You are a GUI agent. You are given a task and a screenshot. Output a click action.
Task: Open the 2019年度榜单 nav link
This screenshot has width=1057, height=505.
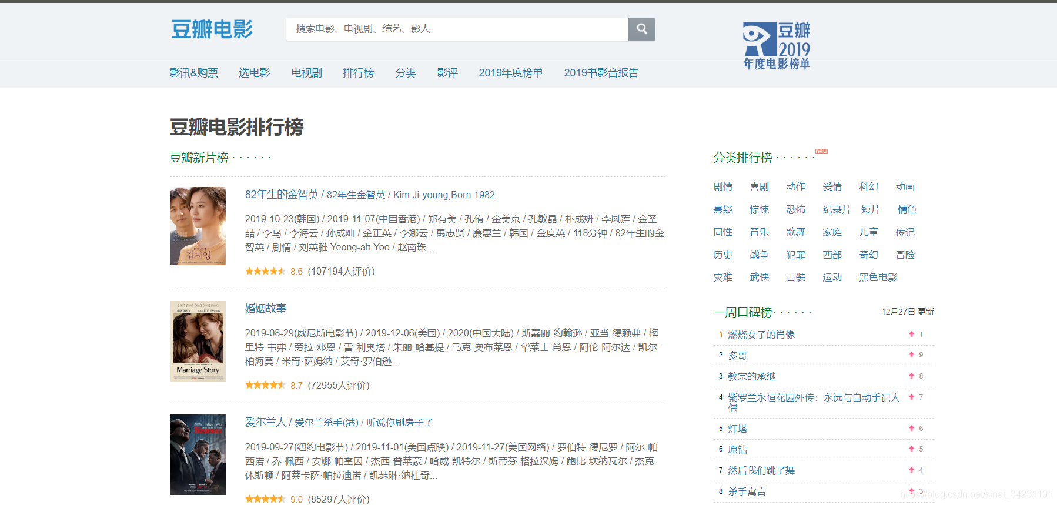click(511, 73)
